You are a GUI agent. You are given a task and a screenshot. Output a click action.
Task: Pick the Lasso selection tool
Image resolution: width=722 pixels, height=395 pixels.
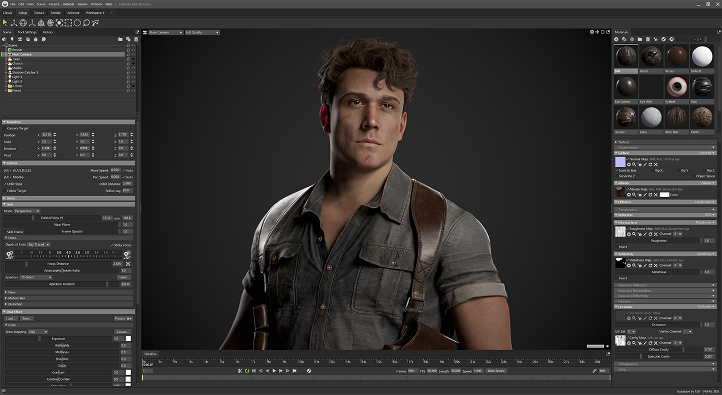86,23
